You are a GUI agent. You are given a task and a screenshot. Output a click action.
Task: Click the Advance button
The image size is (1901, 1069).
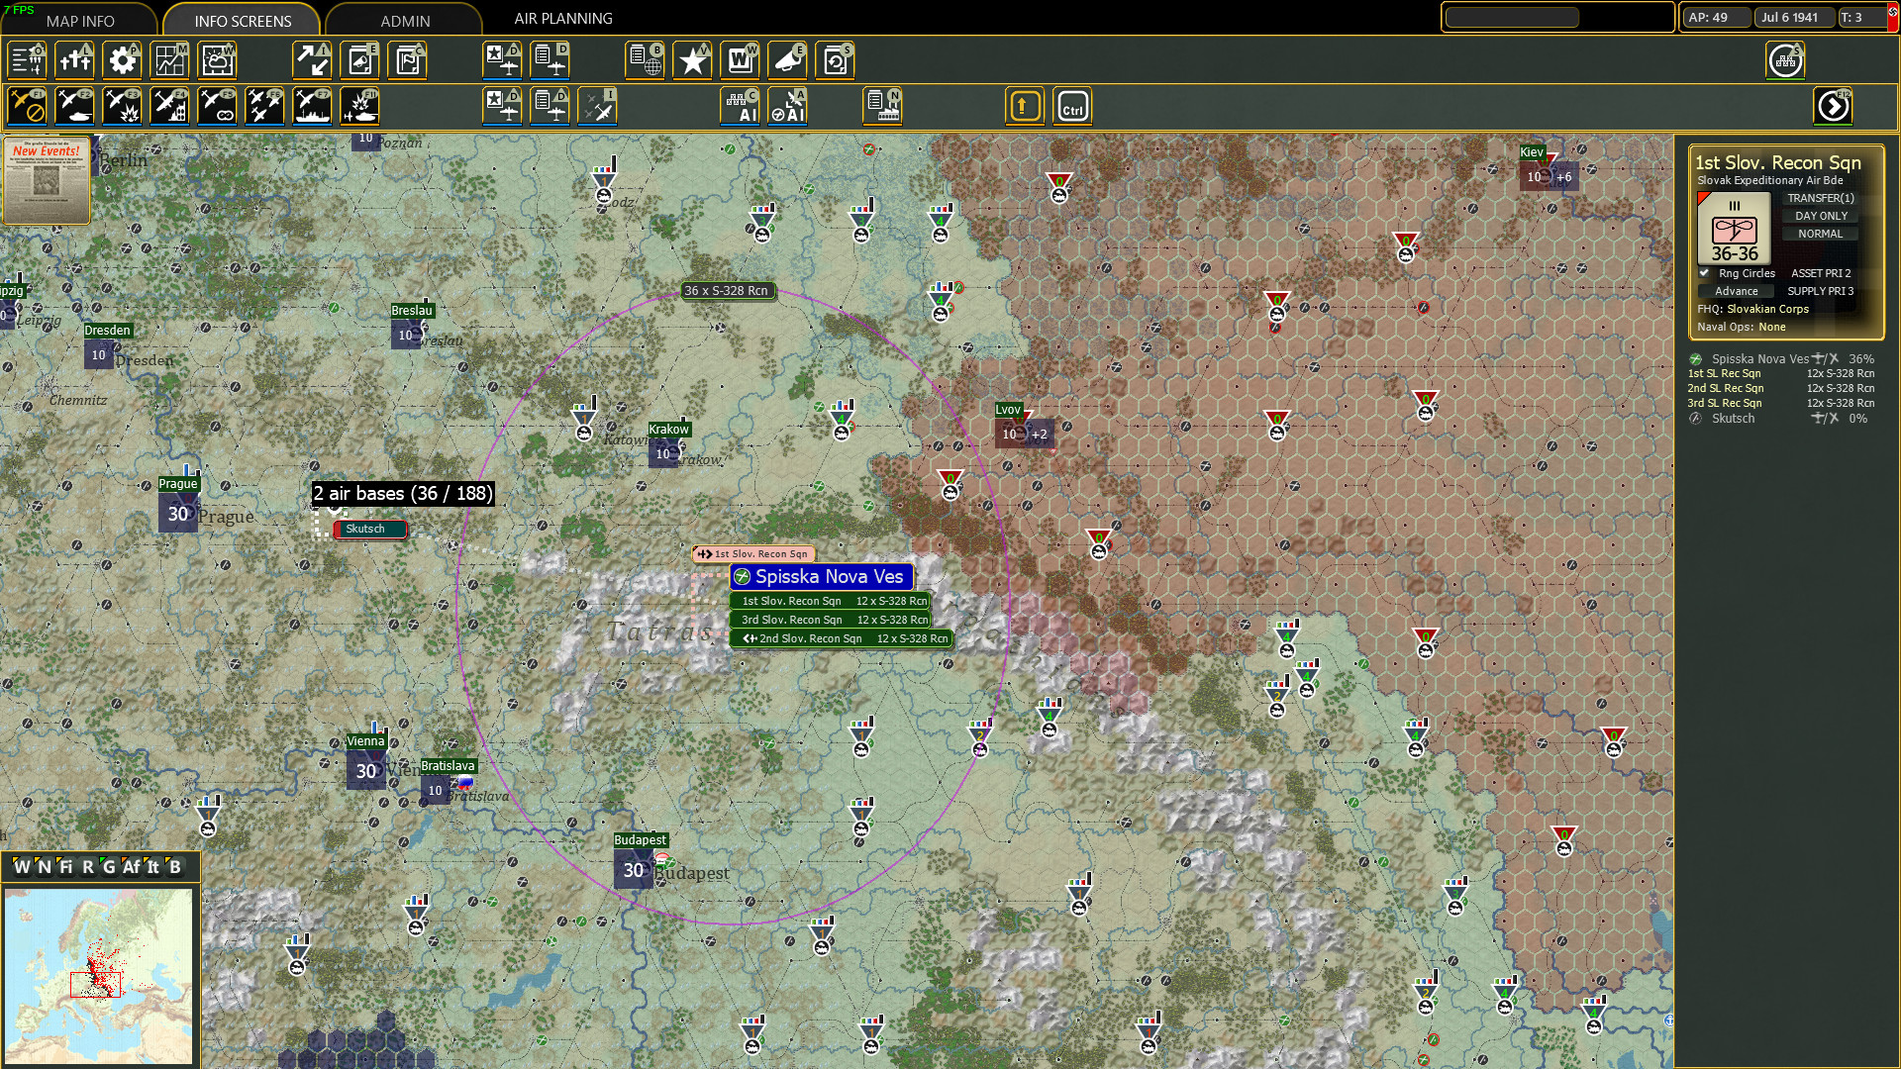(1737, 291)
